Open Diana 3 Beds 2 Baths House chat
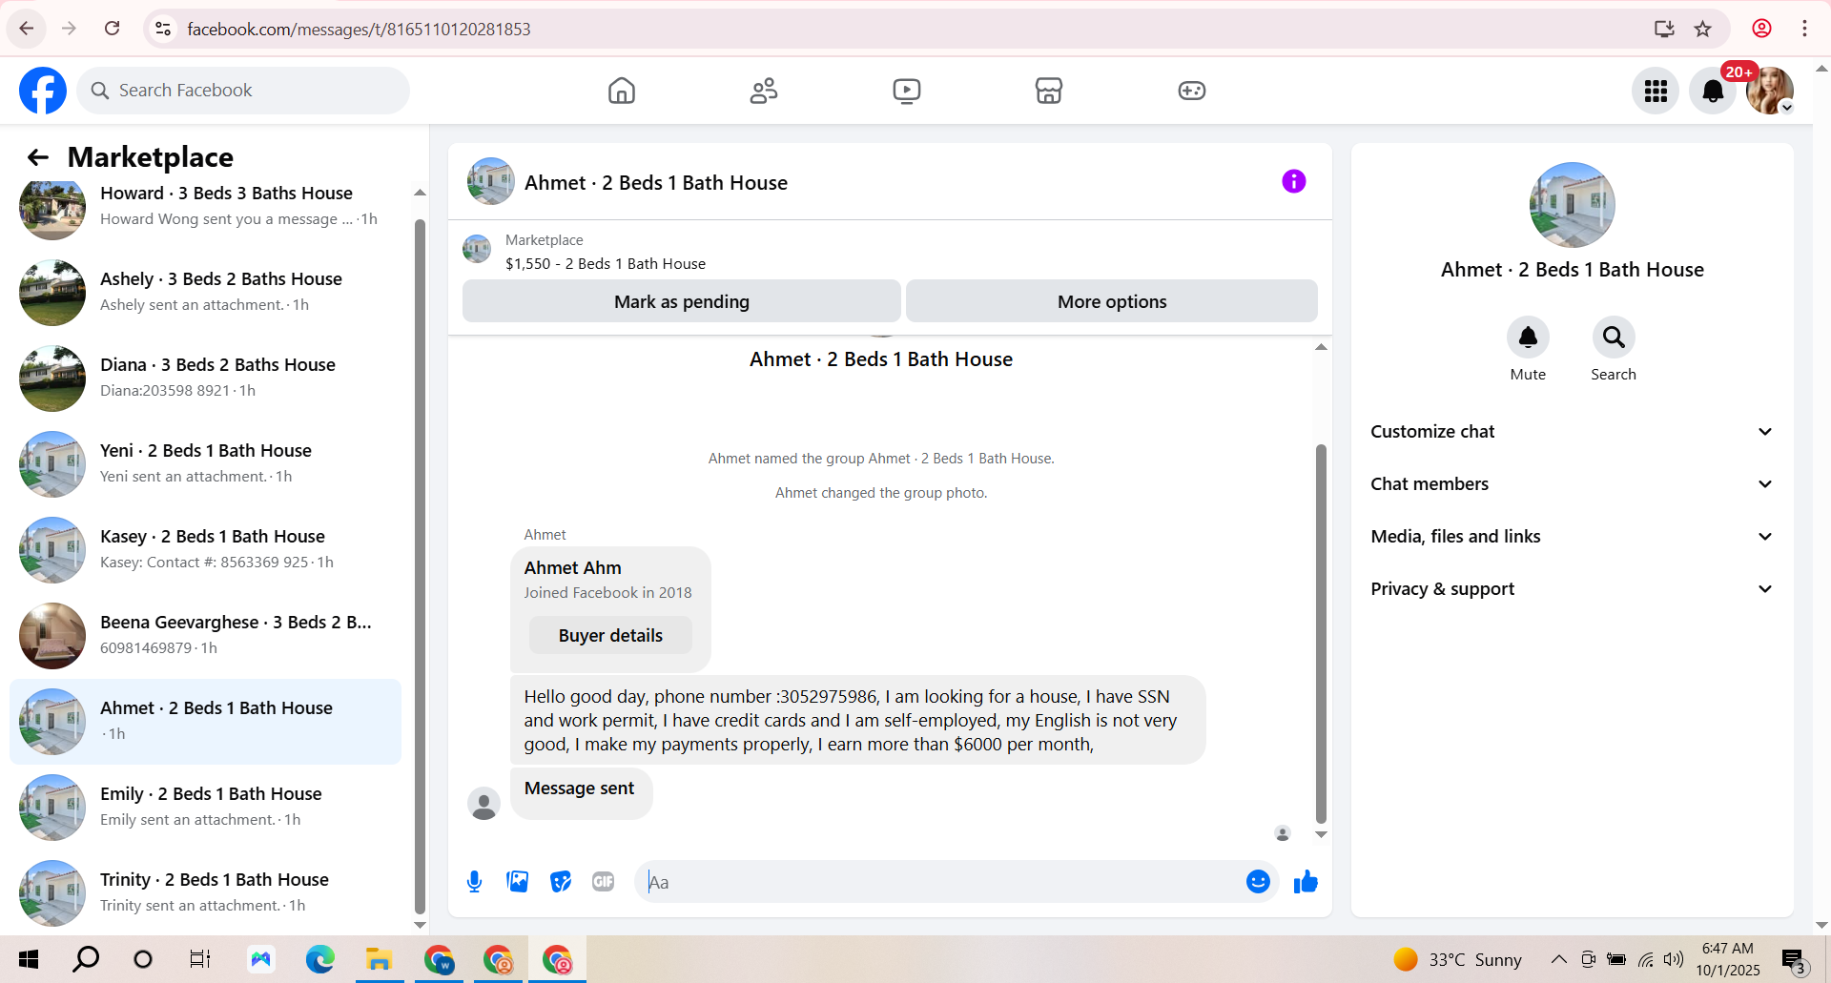Image resolution: width=1831 pixels, height=983 pixels. [205, 378]
